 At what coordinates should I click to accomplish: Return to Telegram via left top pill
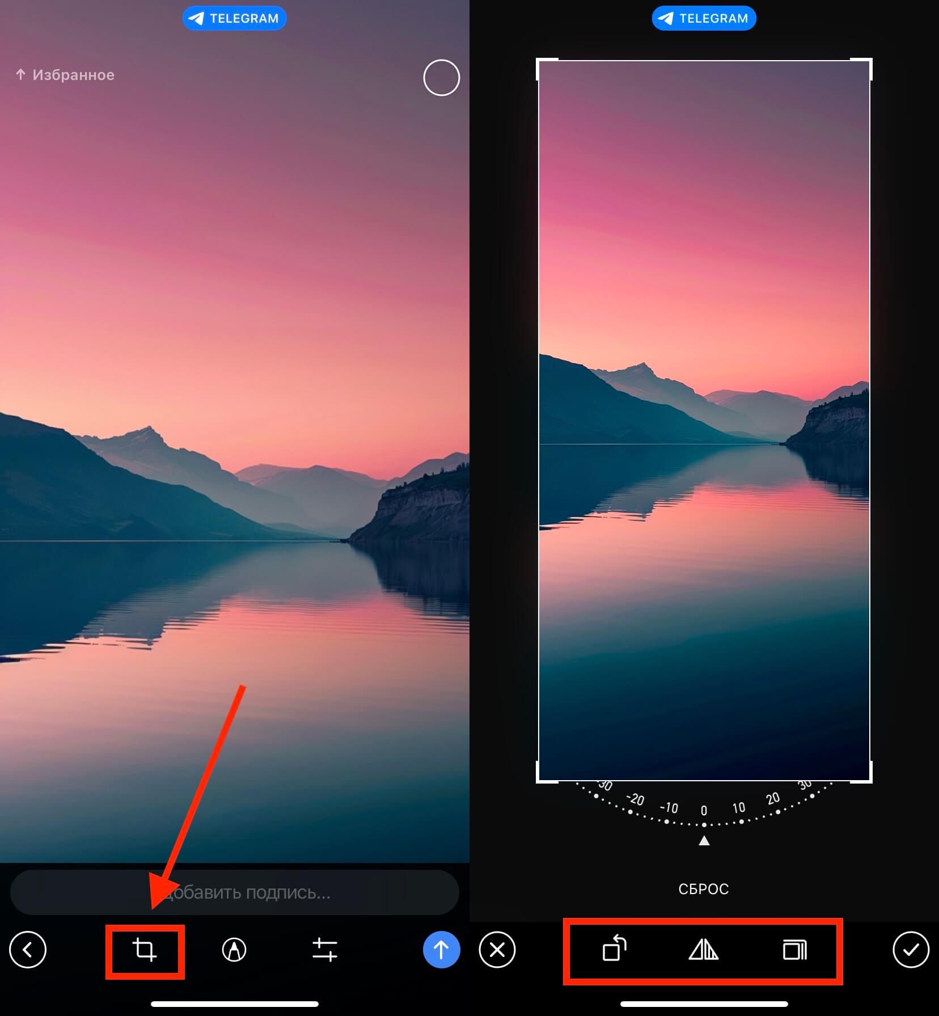[x=234, y=18]
